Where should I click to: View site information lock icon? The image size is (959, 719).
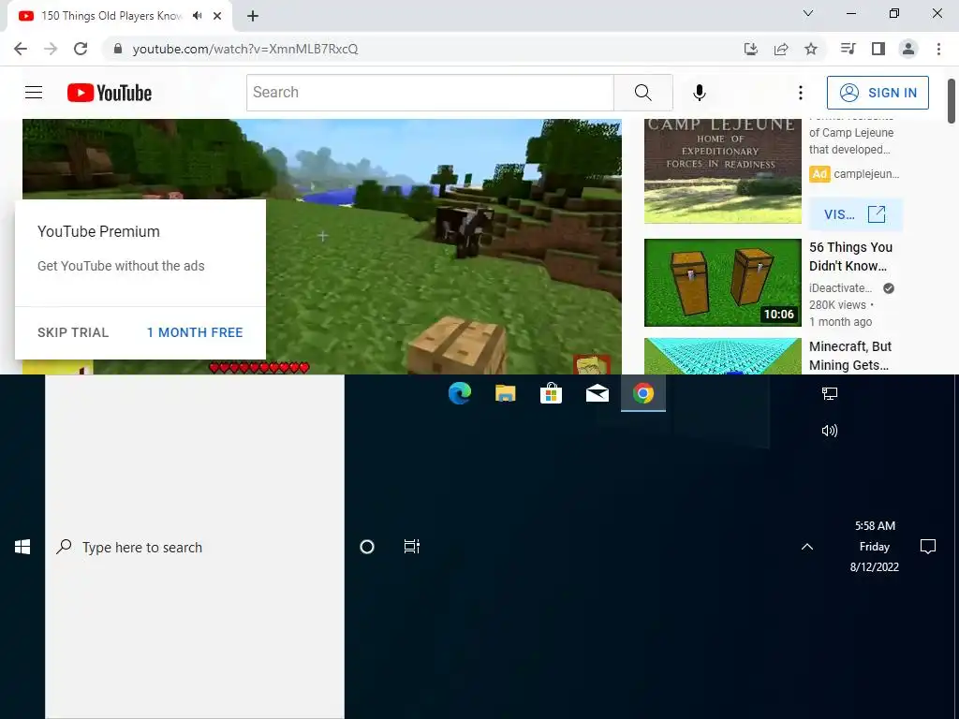(x=118, y=49)
